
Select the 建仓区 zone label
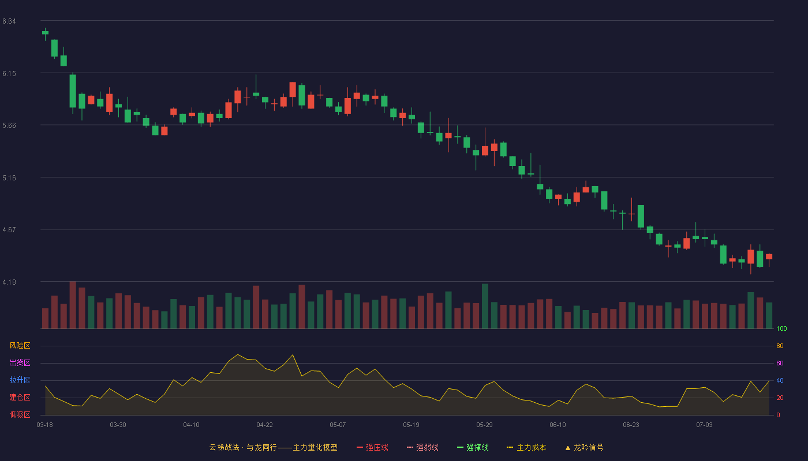(20, 398)
